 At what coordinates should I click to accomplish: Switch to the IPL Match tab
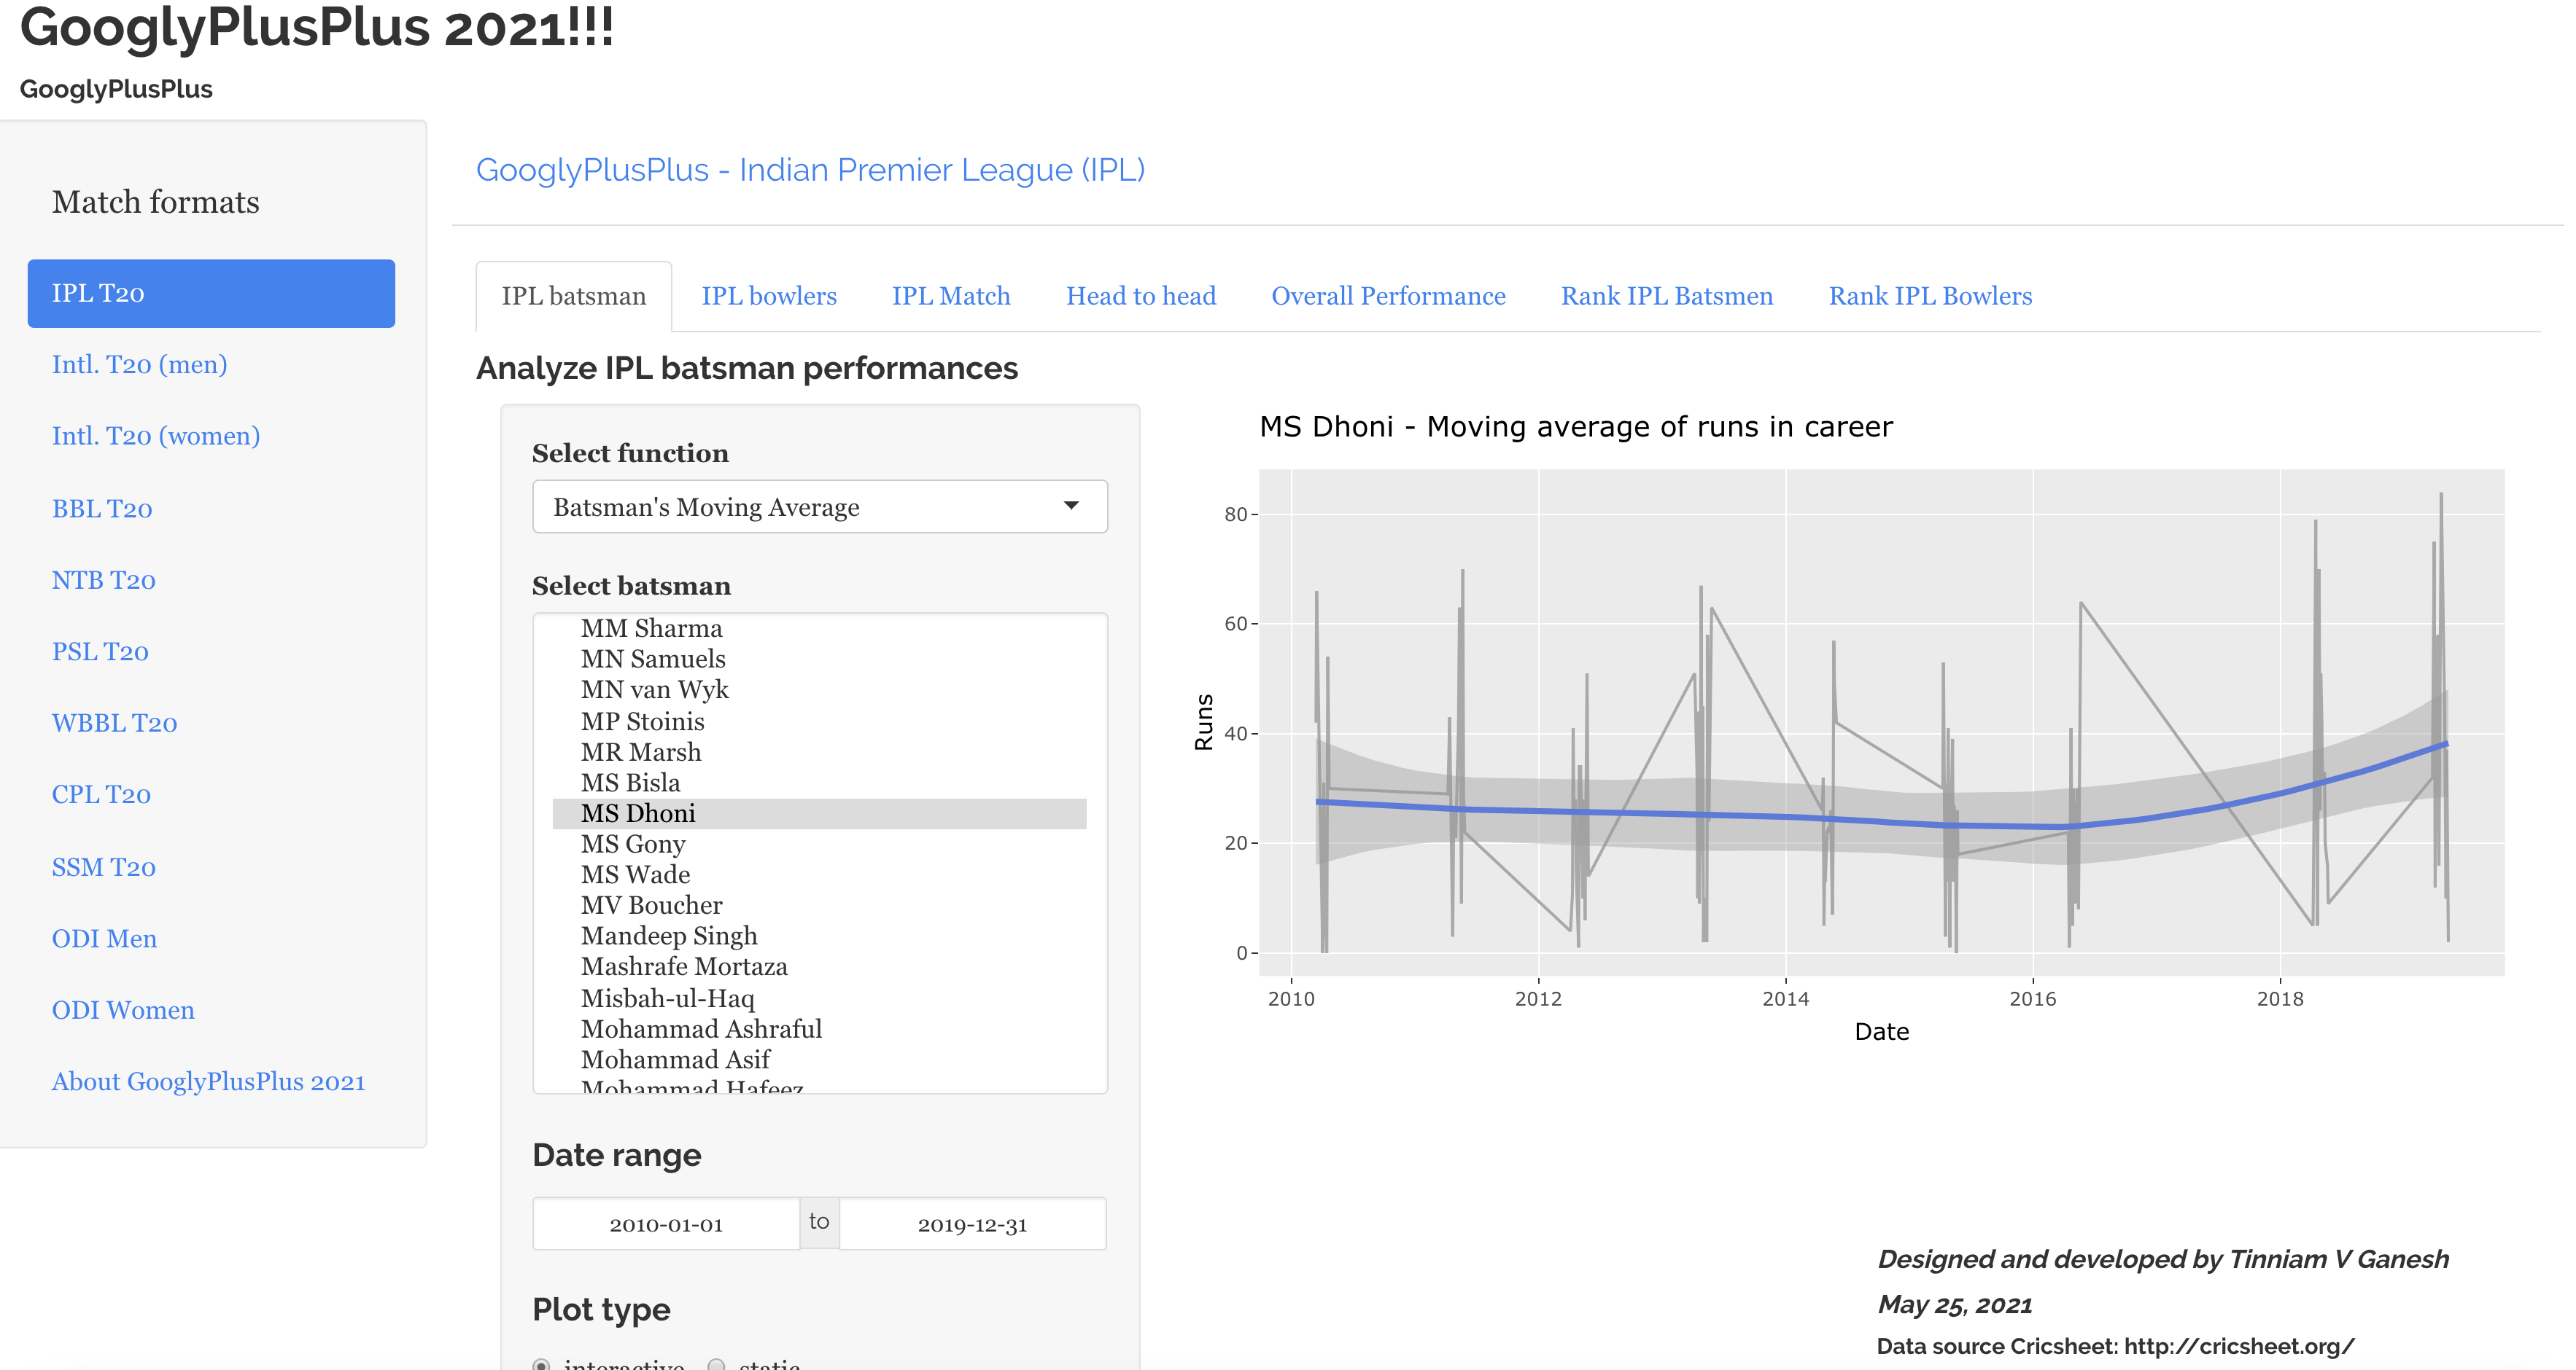pyautogui.click(x=950, y=296)
